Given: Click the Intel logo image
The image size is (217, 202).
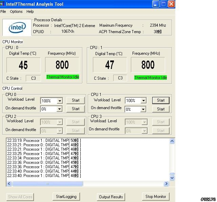Looking at the screenshot, I should click(17, 27).
